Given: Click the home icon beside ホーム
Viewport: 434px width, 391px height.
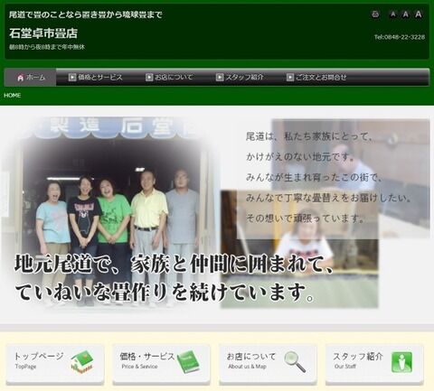Looking at the screenshot, I should click(x=21, y=78).
